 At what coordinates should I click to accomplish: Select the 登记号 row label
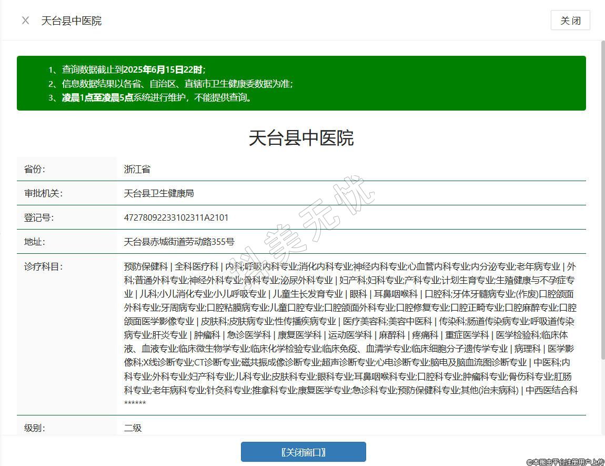(x=39, y=217)
